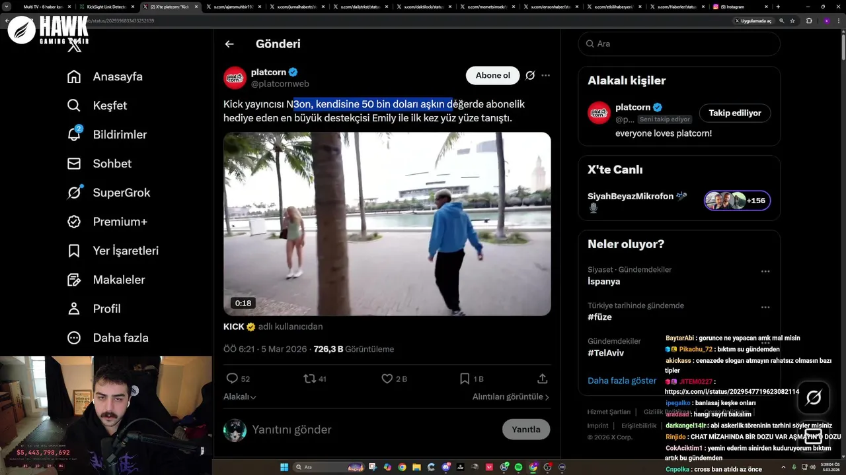Click reply bubble icon with 52 replies

[232, 379]
